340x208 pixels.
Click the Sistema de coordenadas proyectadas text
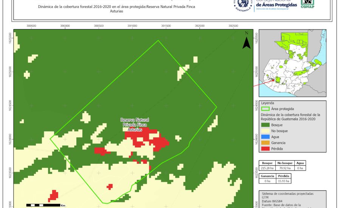[x=287, y=194]
